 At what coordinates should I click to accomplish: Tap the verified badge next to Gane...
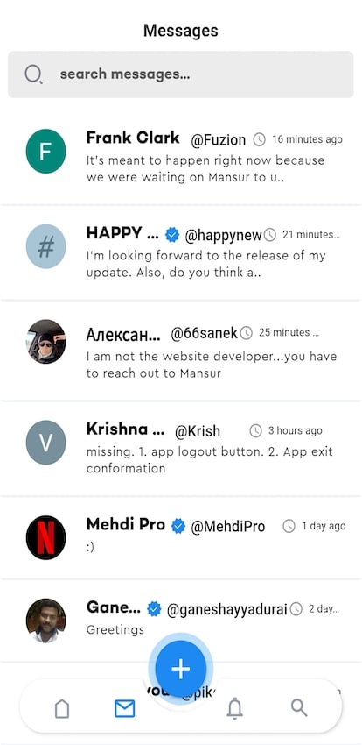154,608
